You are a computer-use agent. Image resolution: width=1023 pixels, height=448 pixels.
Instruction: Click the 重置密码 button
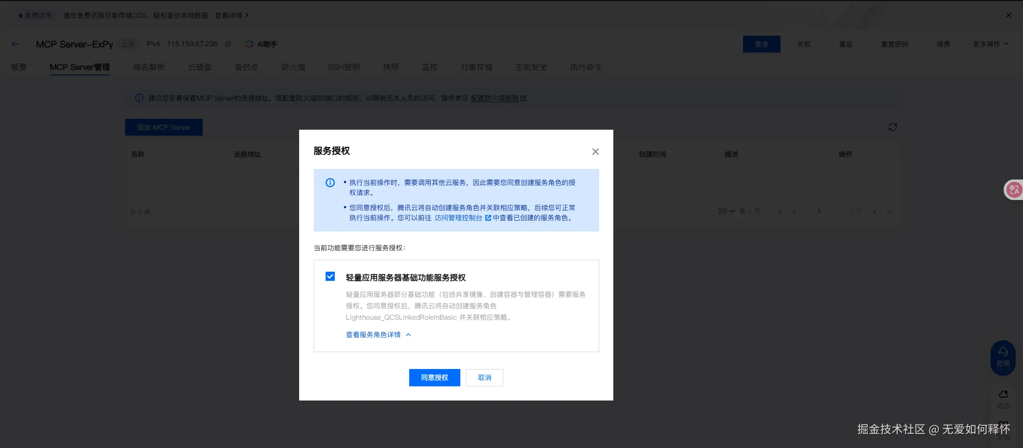coord(894,44)
